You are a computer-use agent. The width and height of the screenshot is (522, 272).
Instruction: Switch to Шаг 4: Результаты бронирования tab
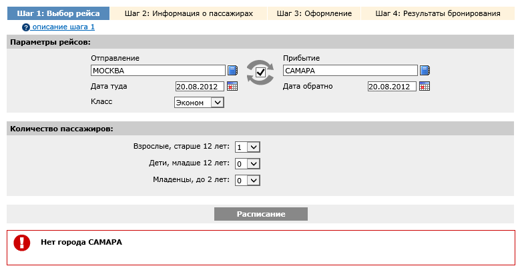coord(438,13)
